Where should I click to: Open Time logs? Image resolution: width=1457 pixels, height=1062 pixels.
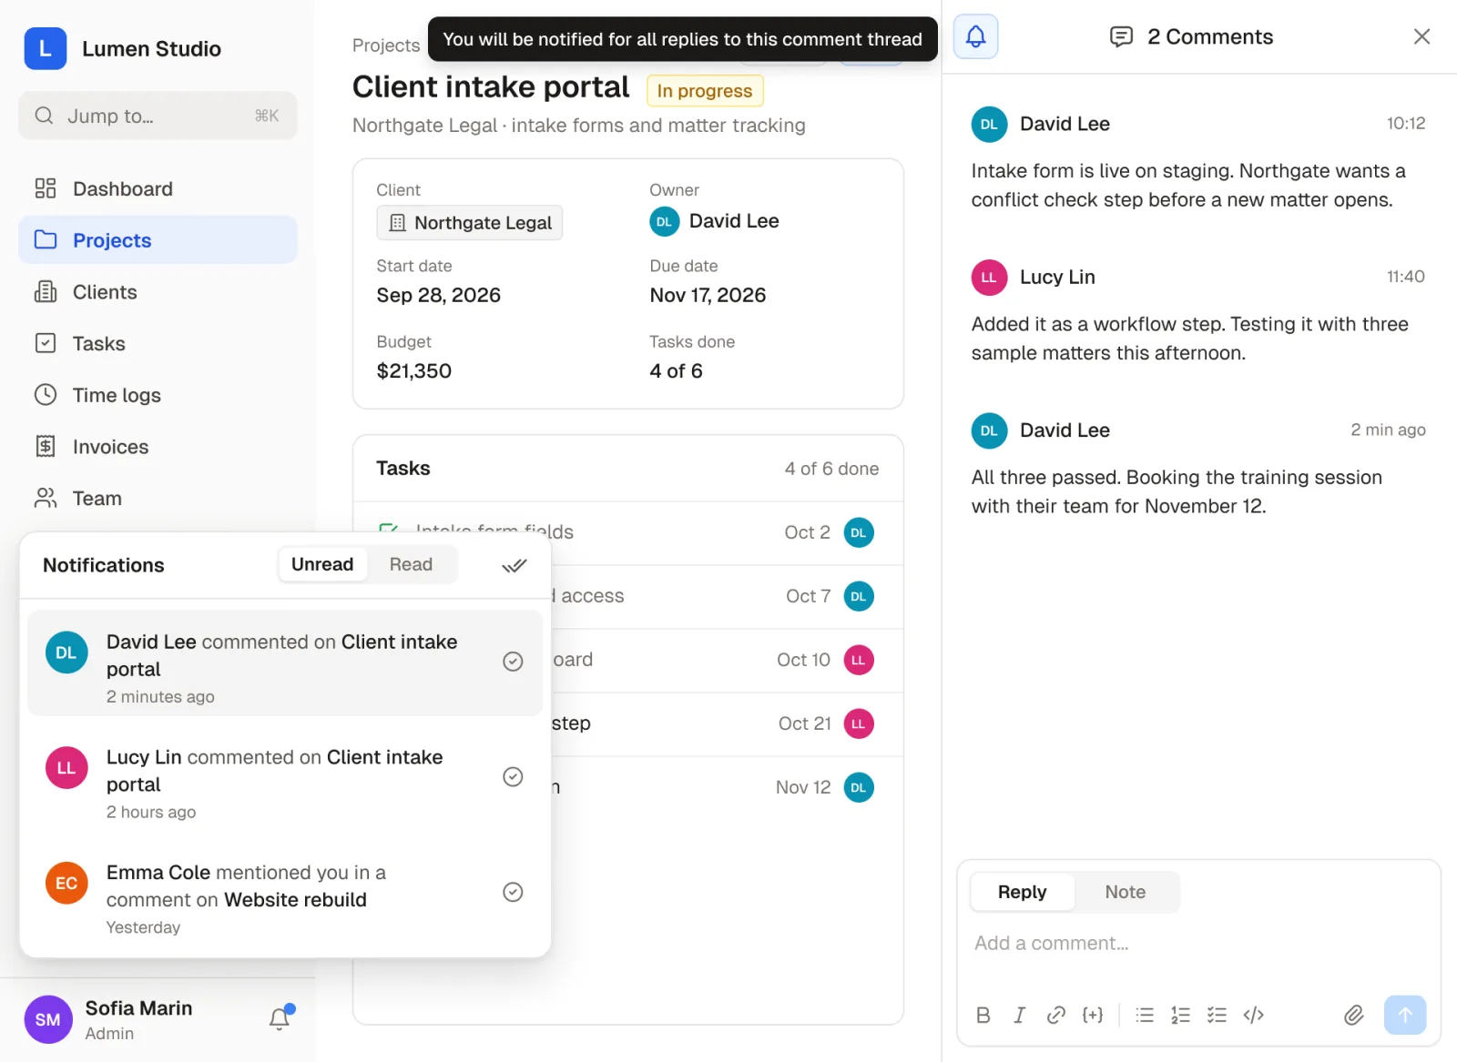pyautogui.click(x=158, y=395)
